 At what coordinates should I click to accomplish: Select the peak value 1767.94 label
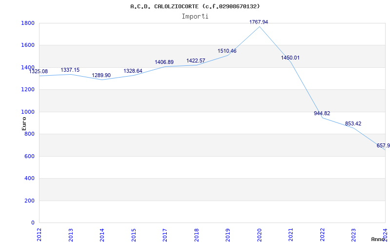pos(259,22)
